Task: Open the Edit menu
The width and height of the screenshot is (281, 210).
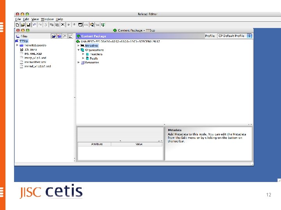Action: [26, 19]
